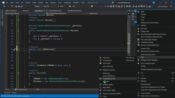Click the bookmark toolbar icon

pyautogui.click(x=92, y=6)
